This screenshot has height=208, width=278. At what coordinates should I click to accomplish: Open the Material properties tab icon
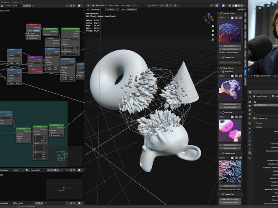pos(250,153)
